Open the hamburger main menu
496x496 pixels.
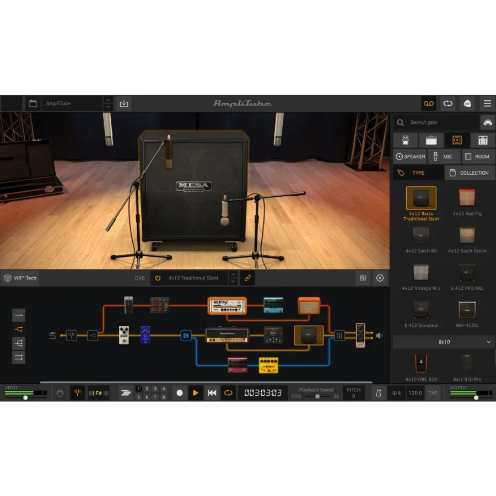[487, 104]
